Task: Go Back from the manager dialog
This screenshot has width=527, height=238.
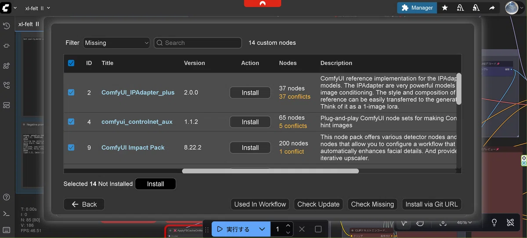Action: click(x=84, y=204)
